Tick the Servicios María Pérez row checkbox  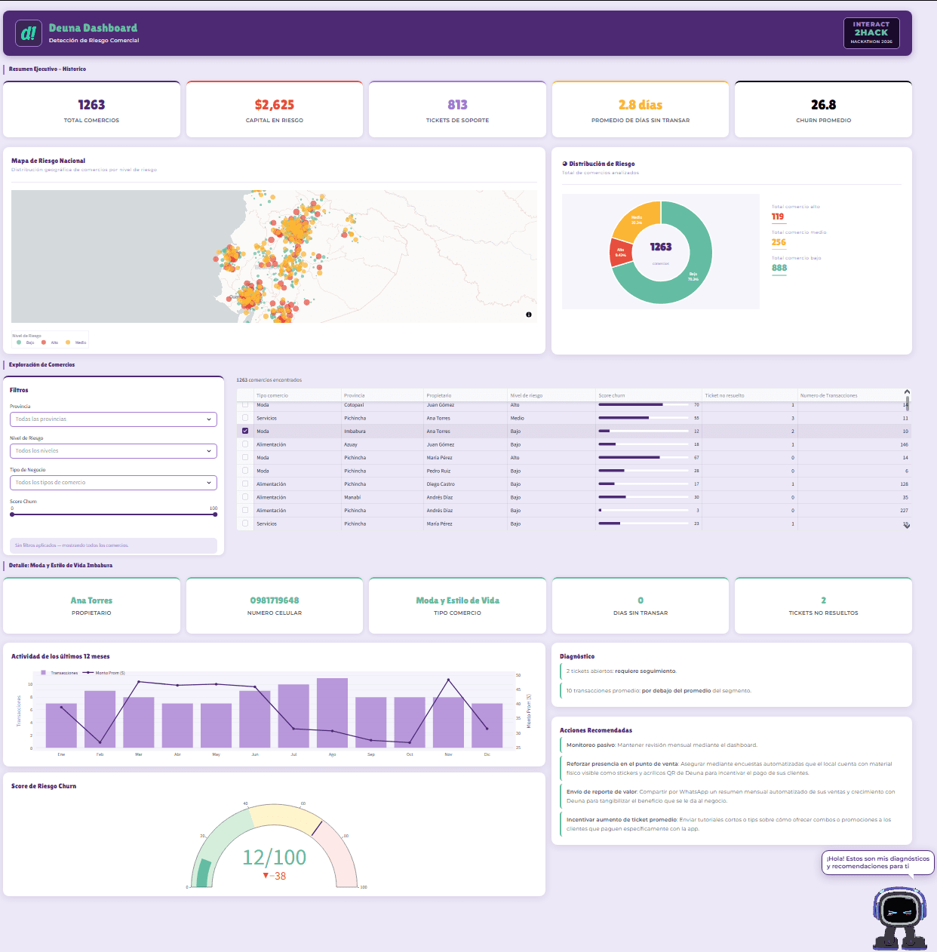click(245, 523)
